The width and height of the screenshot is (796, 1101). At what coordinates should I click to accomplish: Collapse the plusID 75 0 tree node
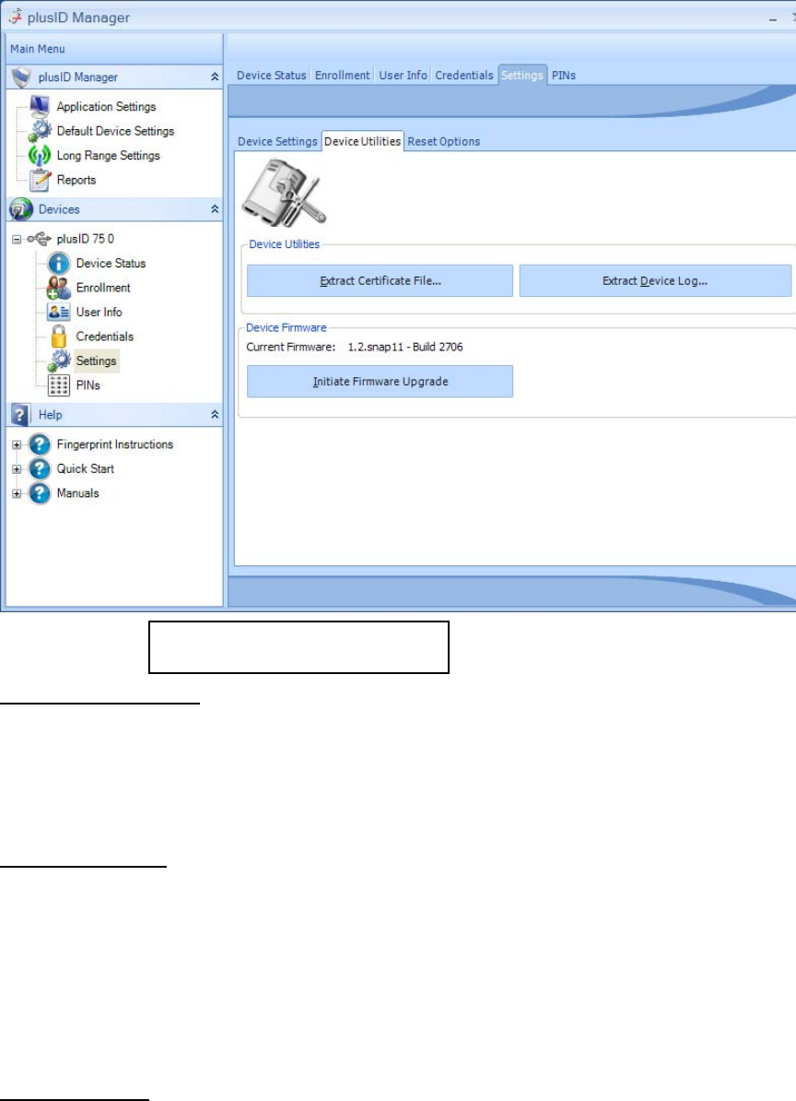[x=17, y=239]
